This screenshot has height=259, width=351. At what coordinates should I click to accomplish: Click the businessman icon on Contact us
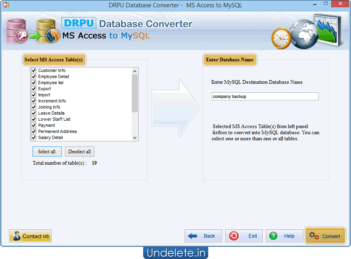click(x=17, y=236)
